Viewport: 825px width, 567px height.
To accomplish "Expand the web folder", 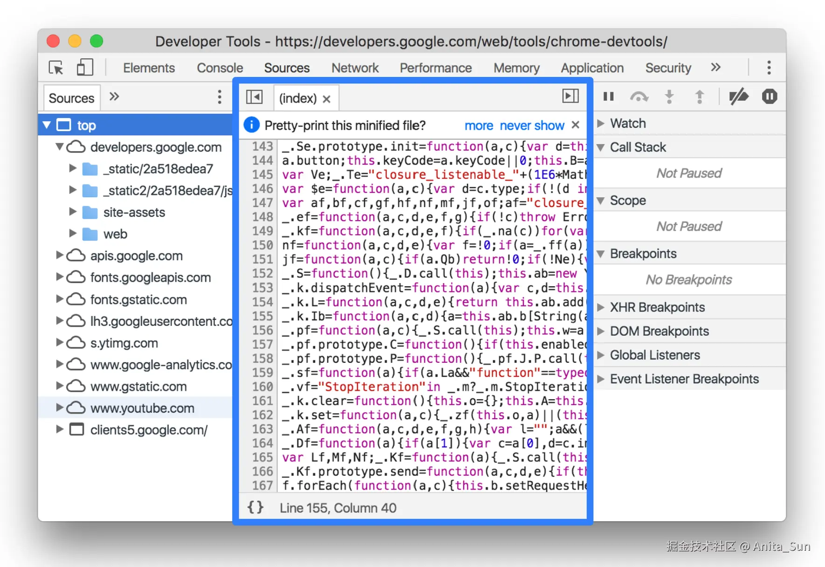I will tap(73, 234).
